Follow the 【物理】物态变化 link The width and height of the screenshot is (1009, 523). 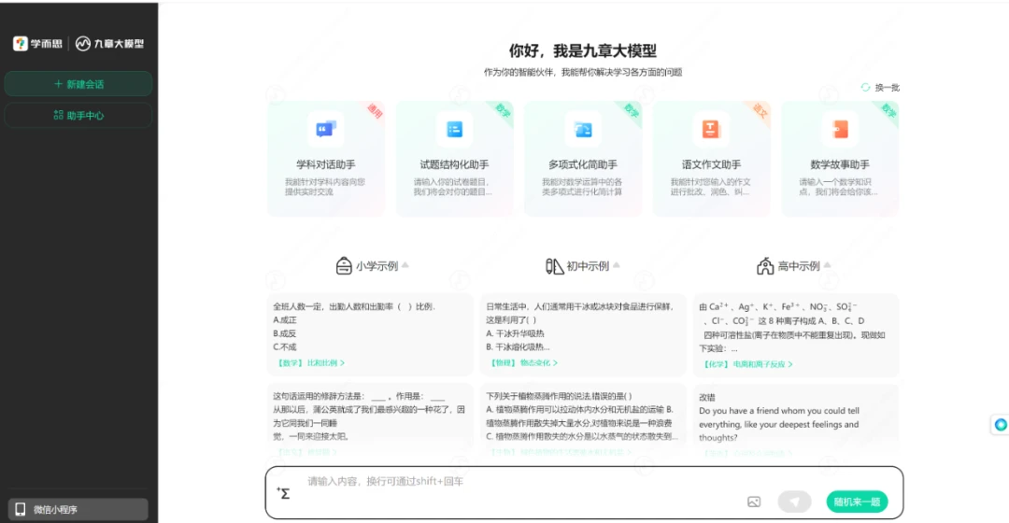(x=524, y=362)
